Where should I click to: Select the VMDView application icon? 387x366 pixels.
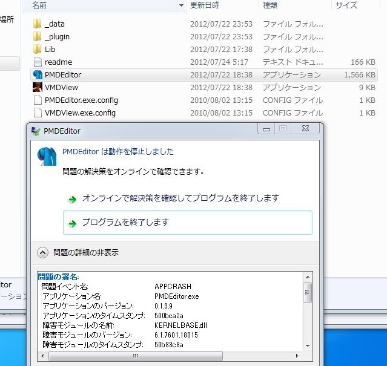[x=38, y=87]
